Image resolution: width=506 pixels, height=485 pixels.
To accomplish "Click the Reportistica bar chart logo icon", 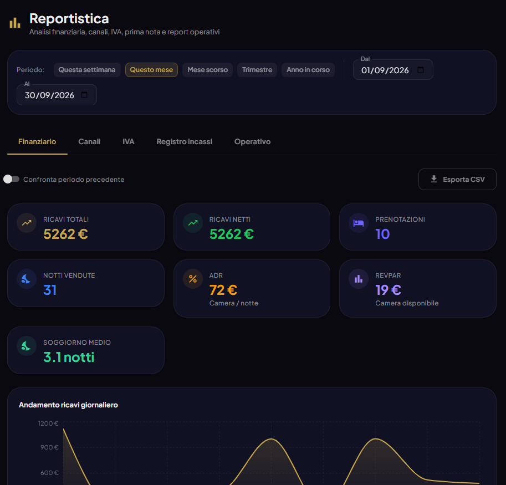I will 15,23.
